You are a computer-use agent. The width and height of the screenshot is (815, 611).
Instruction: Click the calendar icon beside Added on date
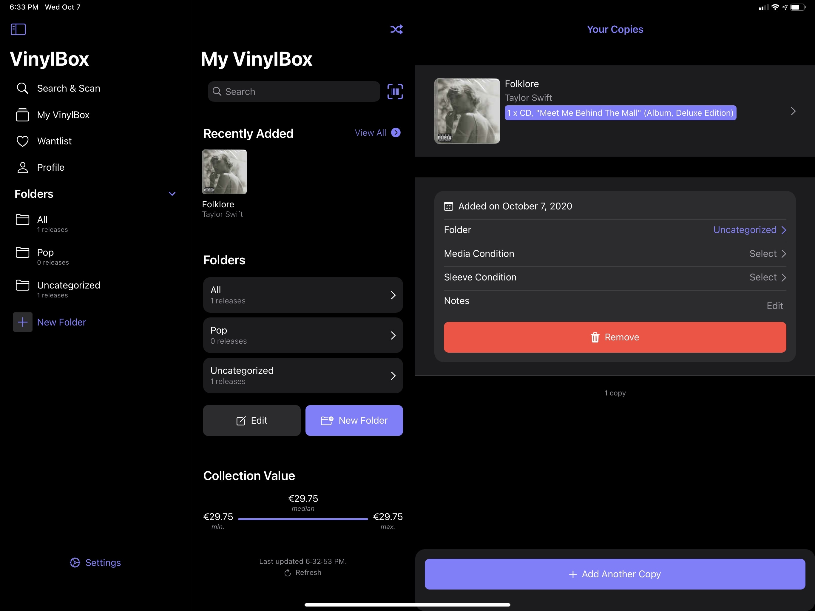pyautogui.click(x=448, y=206)
